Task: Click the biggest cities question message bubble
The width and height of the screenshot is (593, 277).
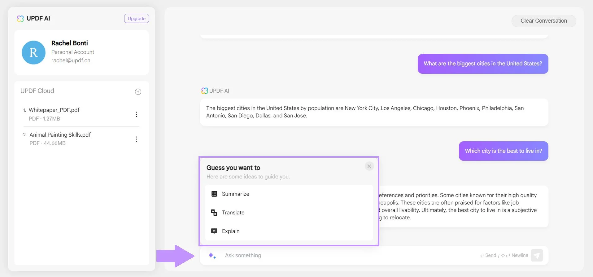Action: (483, 64)
